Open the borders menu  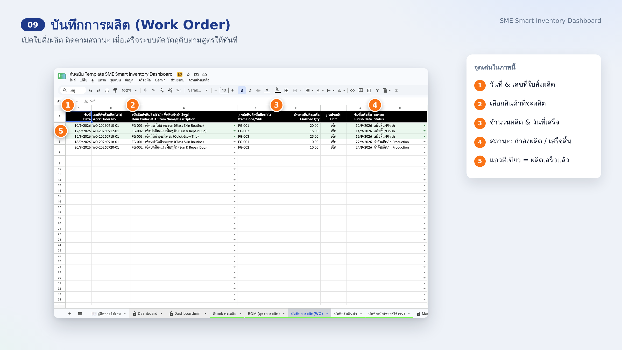286,90
